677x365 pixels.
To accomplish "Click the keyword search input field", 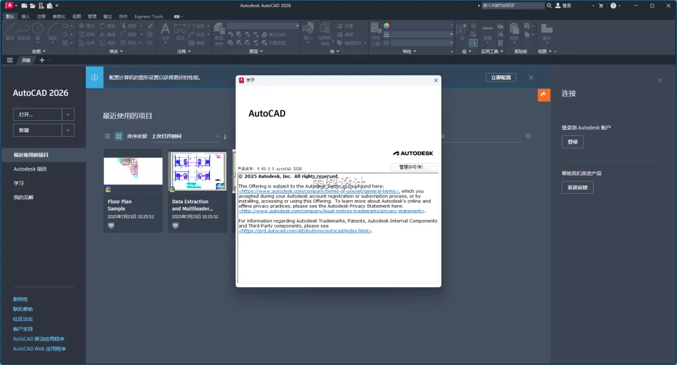I will coord(513,6).
